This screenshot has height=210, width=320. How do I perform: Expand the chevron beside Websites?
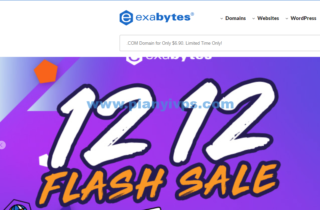pos(253,18)
